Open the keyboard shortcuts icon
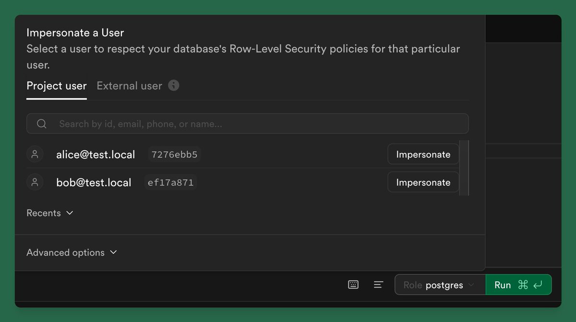This screenshot has height=322, width=576. click(x=353, y=285)
